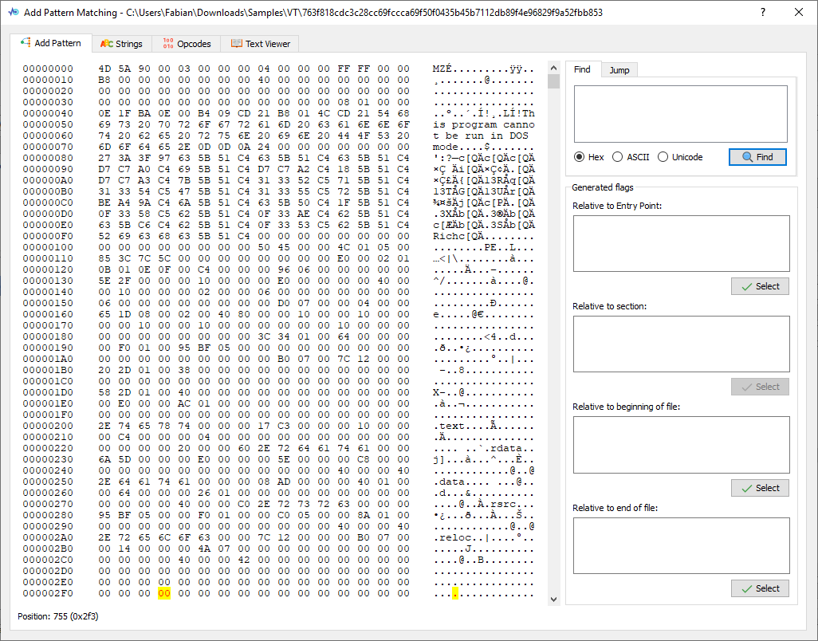Choose the ASCII search mode

pyautogui.click(x=618, y=157)
